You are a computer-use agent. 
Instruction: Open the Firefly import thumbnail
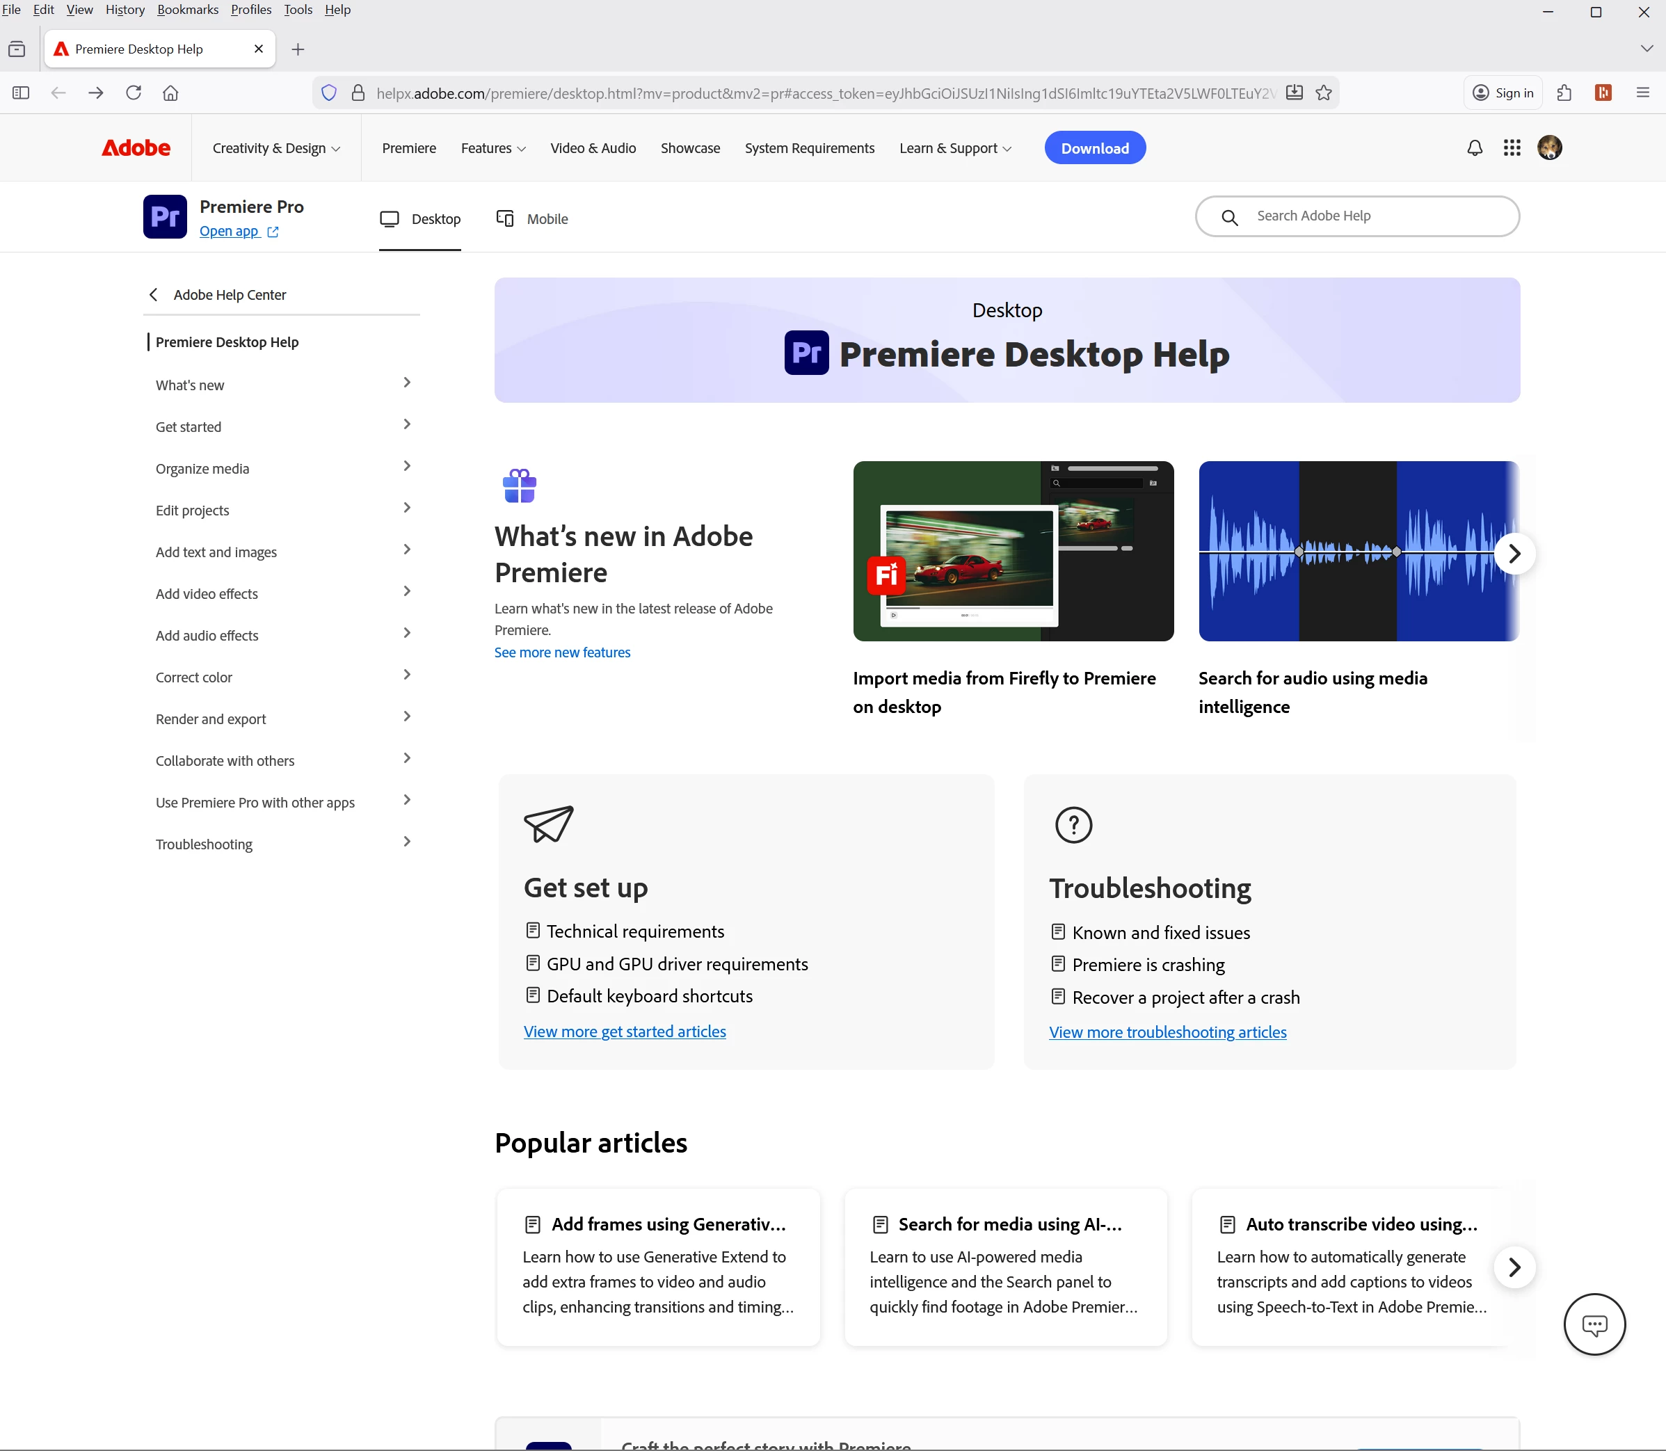pos(1013,552)
